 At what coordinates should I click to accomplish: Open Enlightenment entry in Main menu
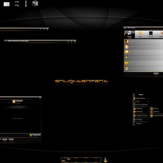pyautogui.click(x=141, y=116)
